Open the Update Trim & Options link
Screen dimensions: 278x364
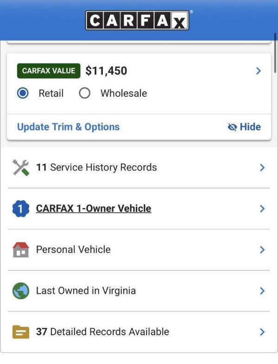coord(68,127)
